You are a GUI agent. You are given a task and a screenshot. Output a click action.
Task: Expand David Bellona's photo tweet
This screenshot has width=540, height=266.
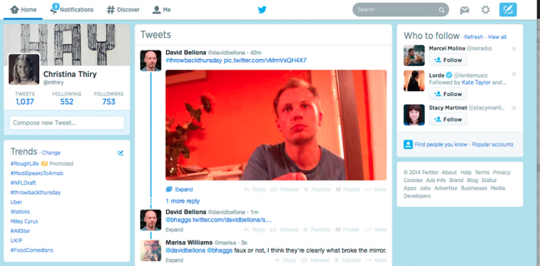[180, 189]
